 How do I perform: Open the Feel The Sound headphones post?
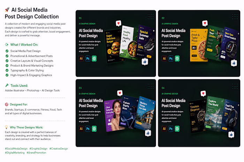click(x=230, y=116)
